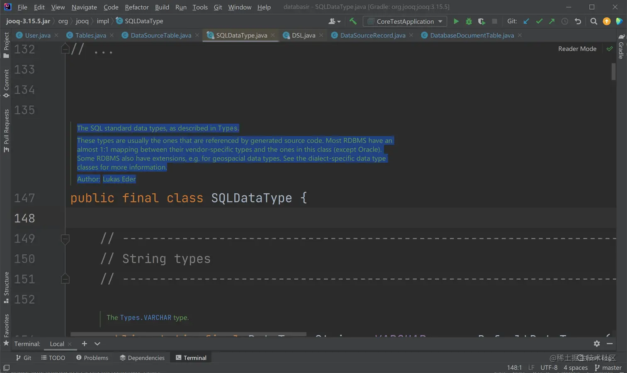
Task: Close the DatabaseDocumentTable.java tab
Action: 520,35
